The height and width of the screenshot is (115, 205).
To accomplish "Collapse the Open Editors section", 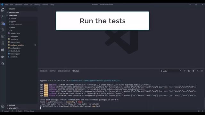I will click(22, 13).
